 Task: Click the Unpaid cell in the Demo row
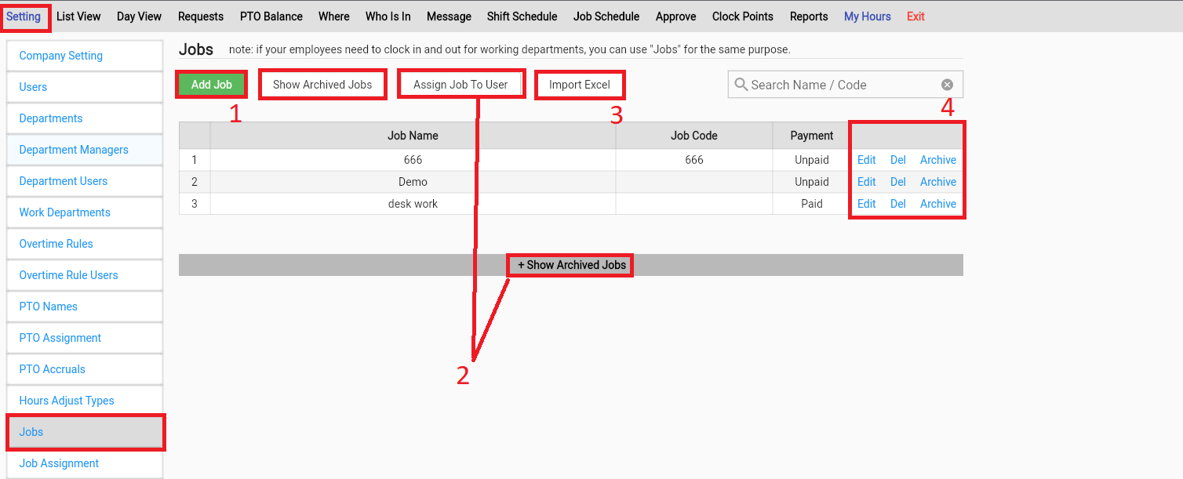point(812,182)
